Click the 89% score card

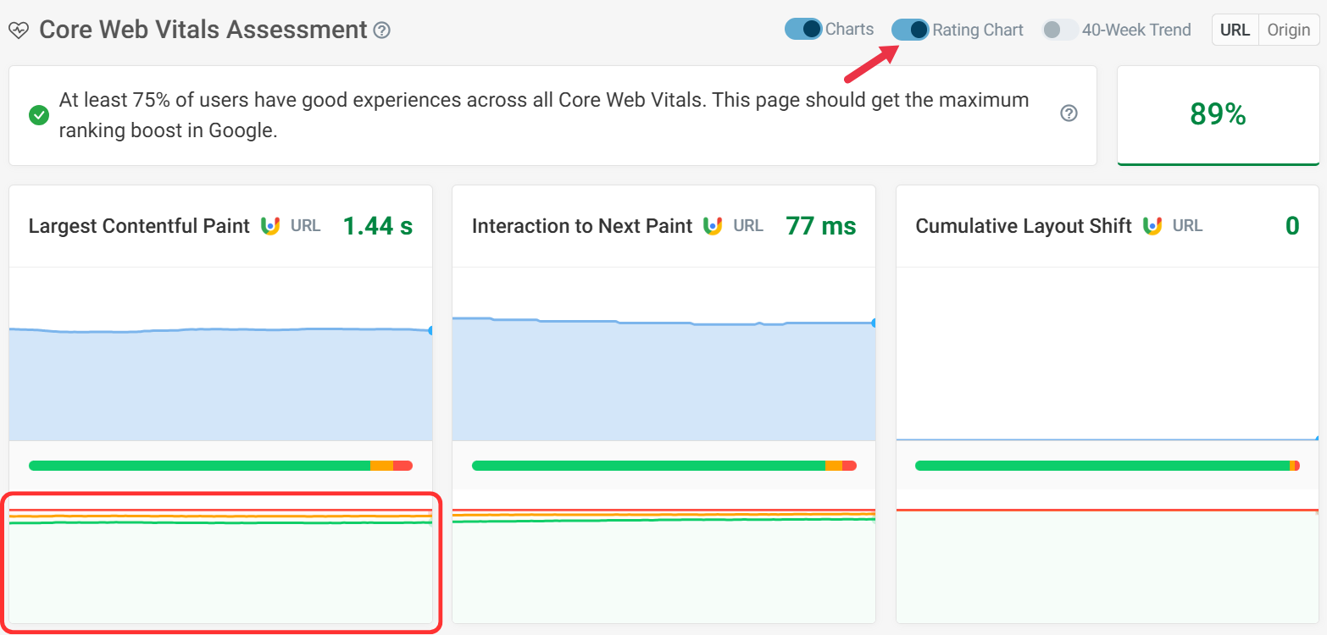(1218, 115)
